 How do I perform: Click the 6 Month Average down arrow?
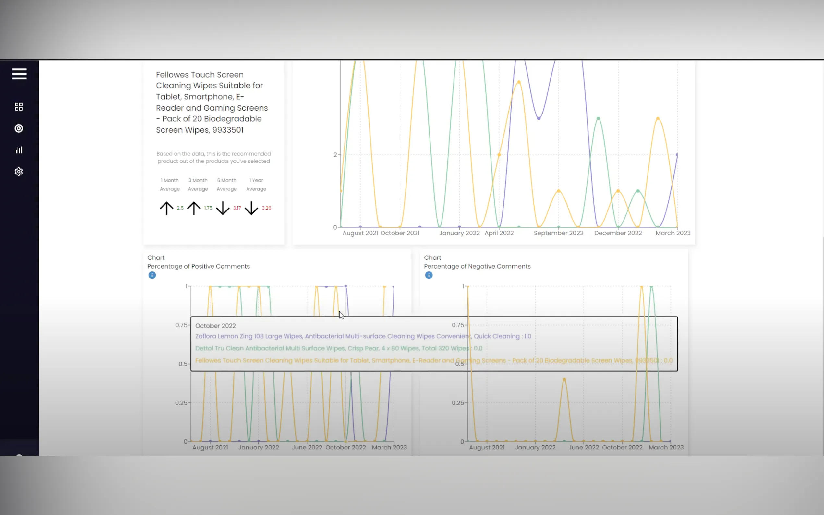[x=223, y=208]
